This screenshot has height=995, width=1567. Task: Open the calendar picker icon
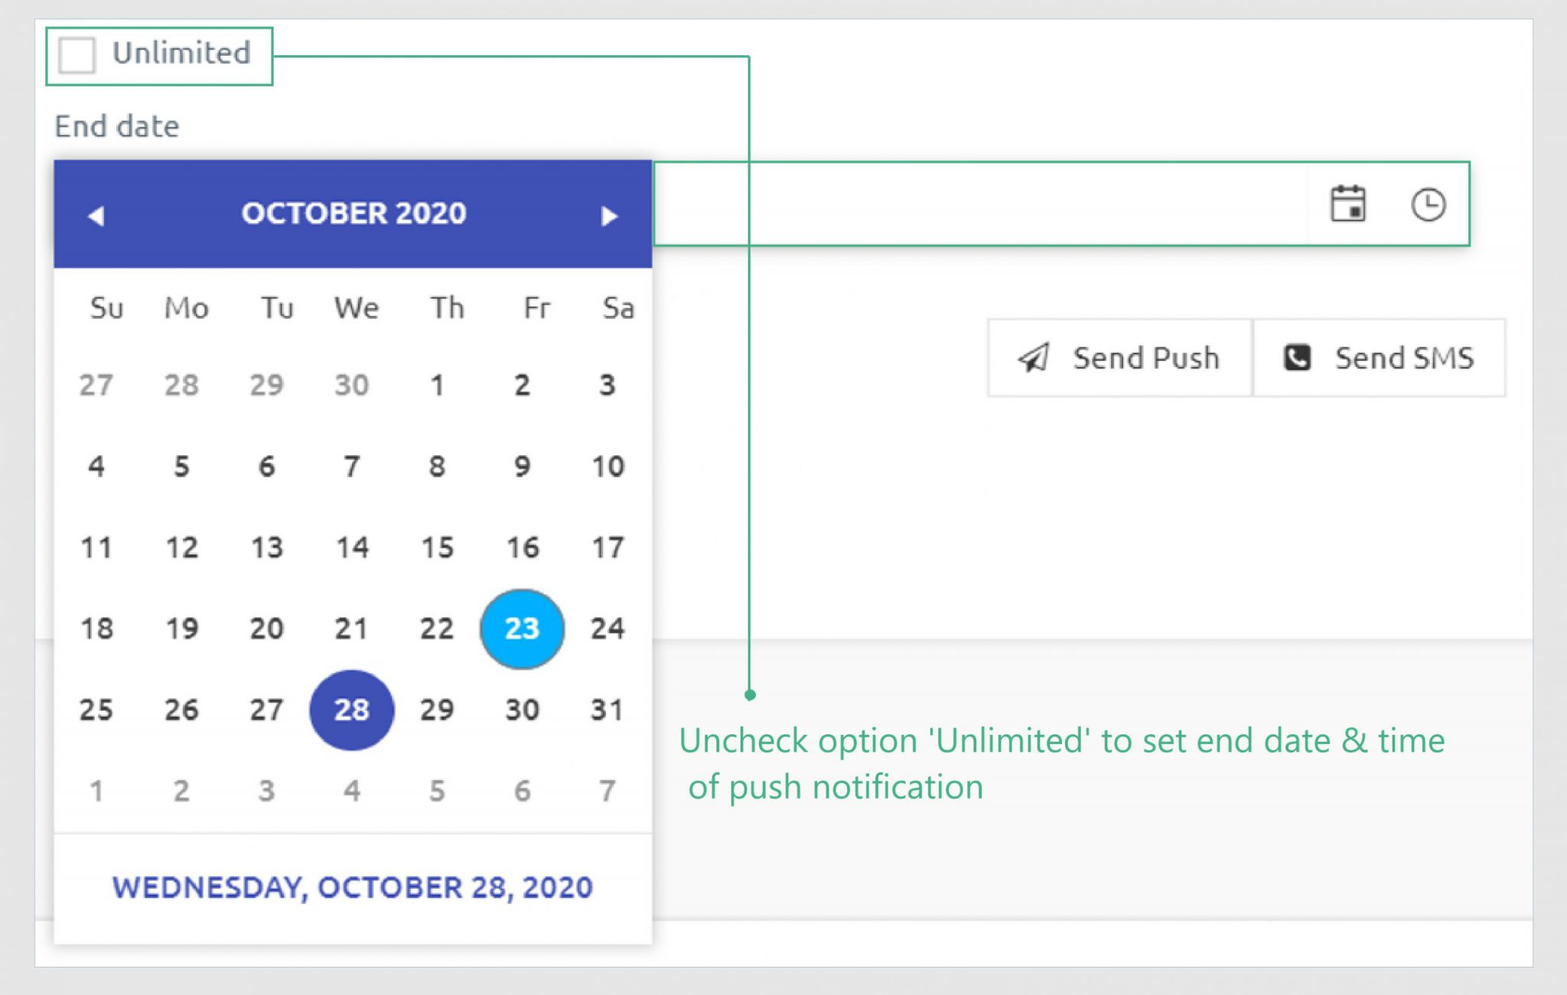(1348, 204)
